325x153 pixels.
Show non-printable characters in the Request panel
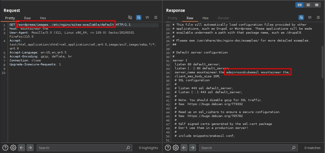click(x=147, y=18)
